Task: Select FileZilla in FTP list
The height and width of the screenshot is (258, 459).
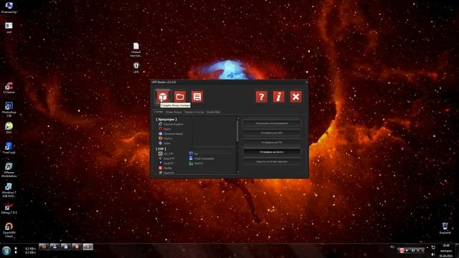Action: [x=165, y=168]
